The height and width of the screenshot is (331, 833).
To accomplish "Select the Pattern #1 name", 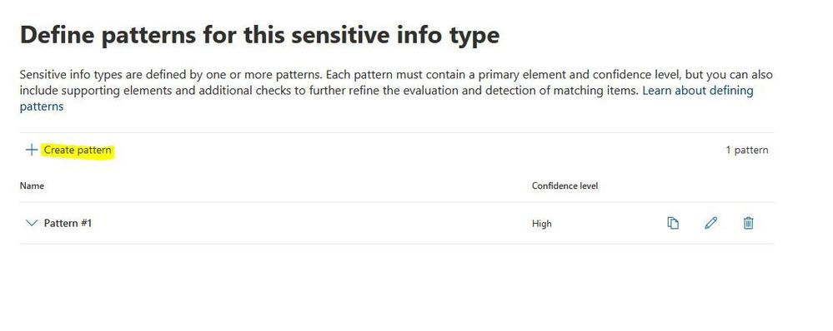I will pyautogui.click(x=68, y=223).
